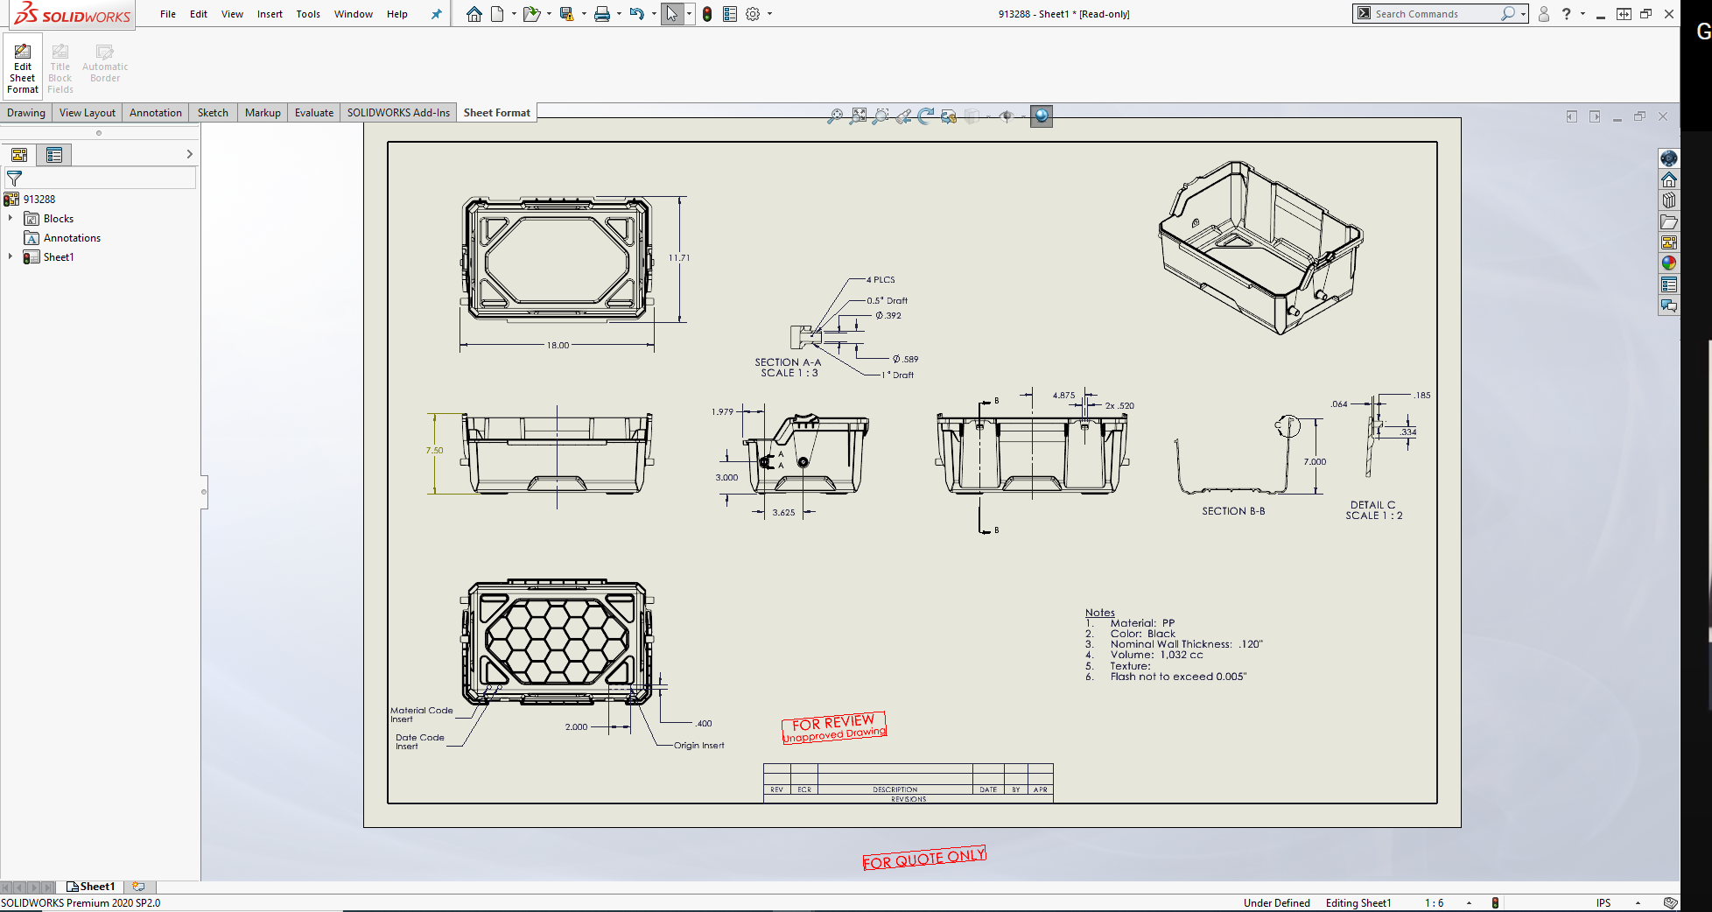Open the Options gear dropdown arrow

coord(769,14)
